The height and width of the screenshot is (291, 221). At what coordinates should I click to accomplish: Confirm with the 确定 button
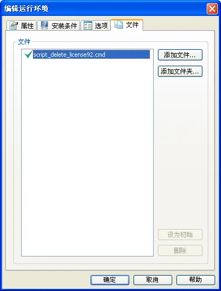pyautogui.click(x=110, y=280)
